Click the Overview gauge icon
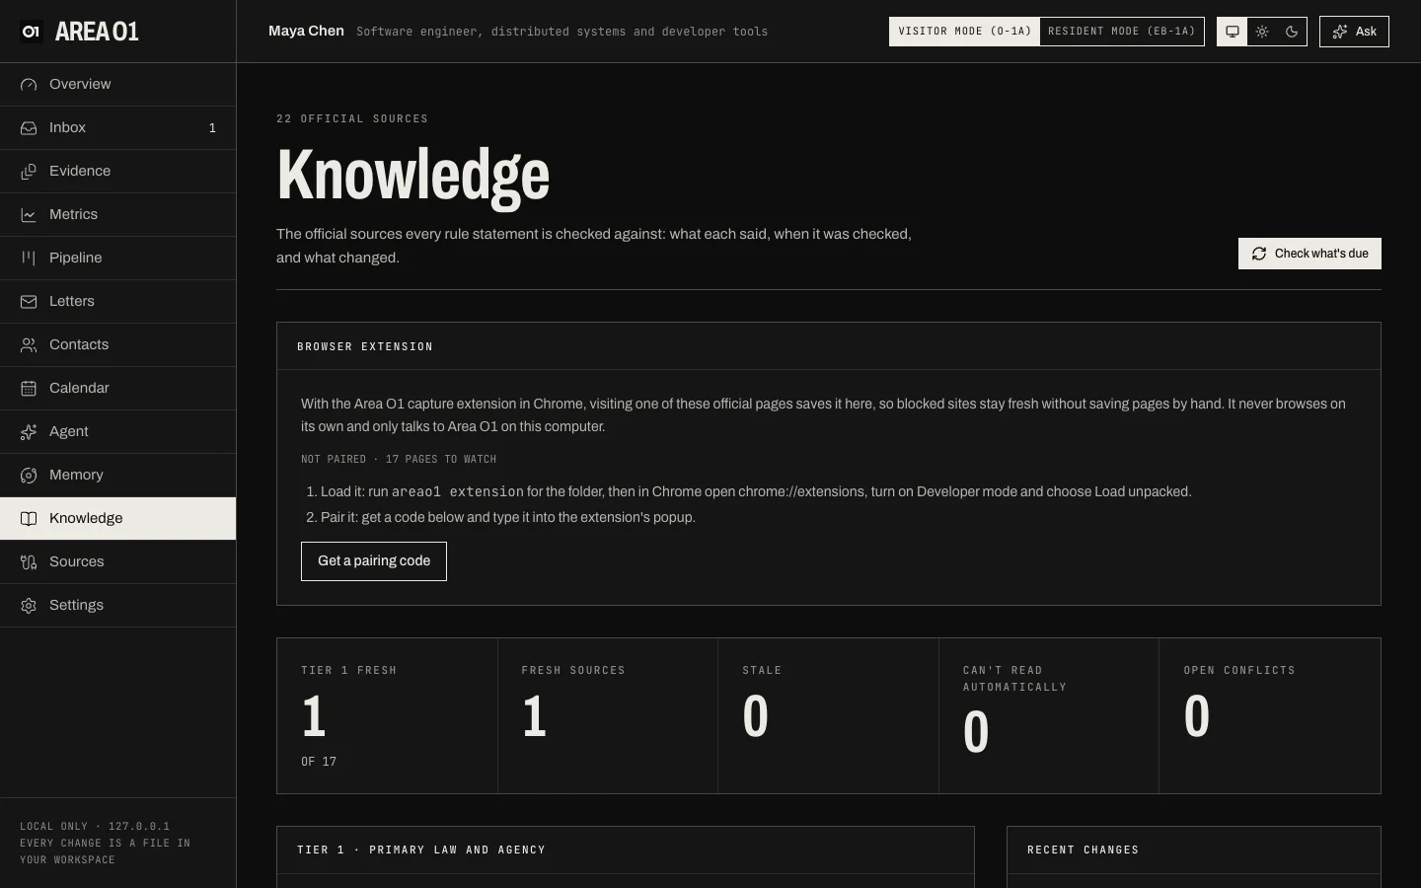 coord(29,85)
